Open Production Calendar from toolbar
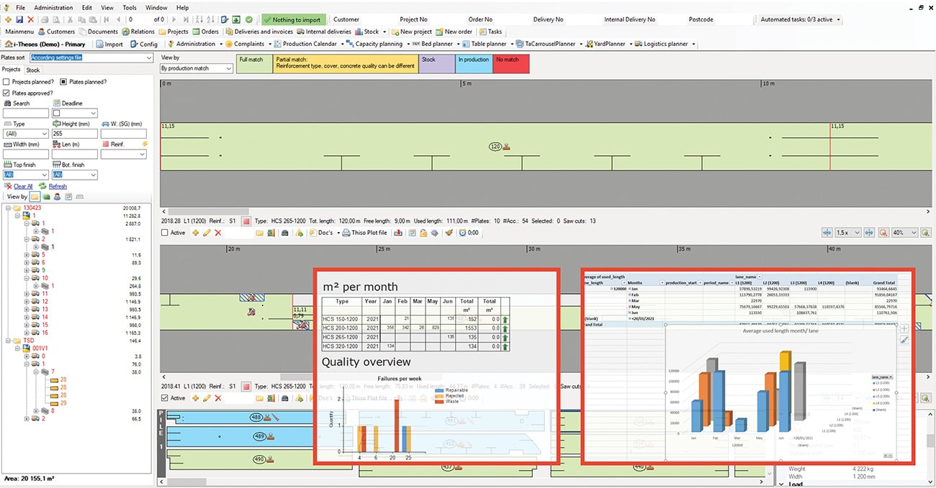The width and height of the screenshot is (936, 488). pyautogui.click(x=304, y=44)
